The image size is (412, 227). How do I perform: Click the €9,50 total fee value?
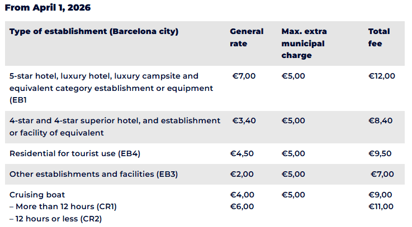coord(380,153)
